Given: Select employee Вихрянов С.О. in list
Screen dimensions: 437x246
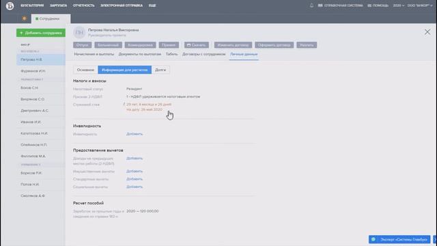Looking at the screenshot, I should click(x=41, y=99).
